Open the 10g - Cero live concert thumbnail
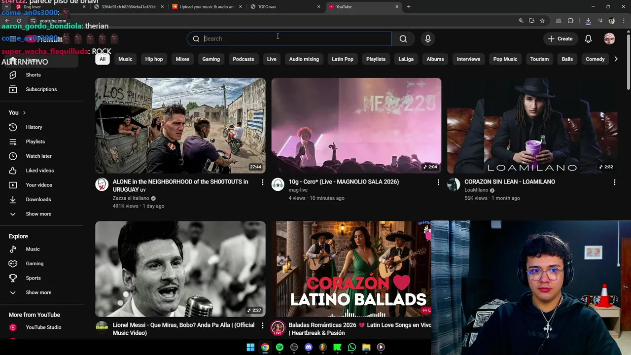Image resolution: width=631 pixels, height=355 pixels. point(356,126)
